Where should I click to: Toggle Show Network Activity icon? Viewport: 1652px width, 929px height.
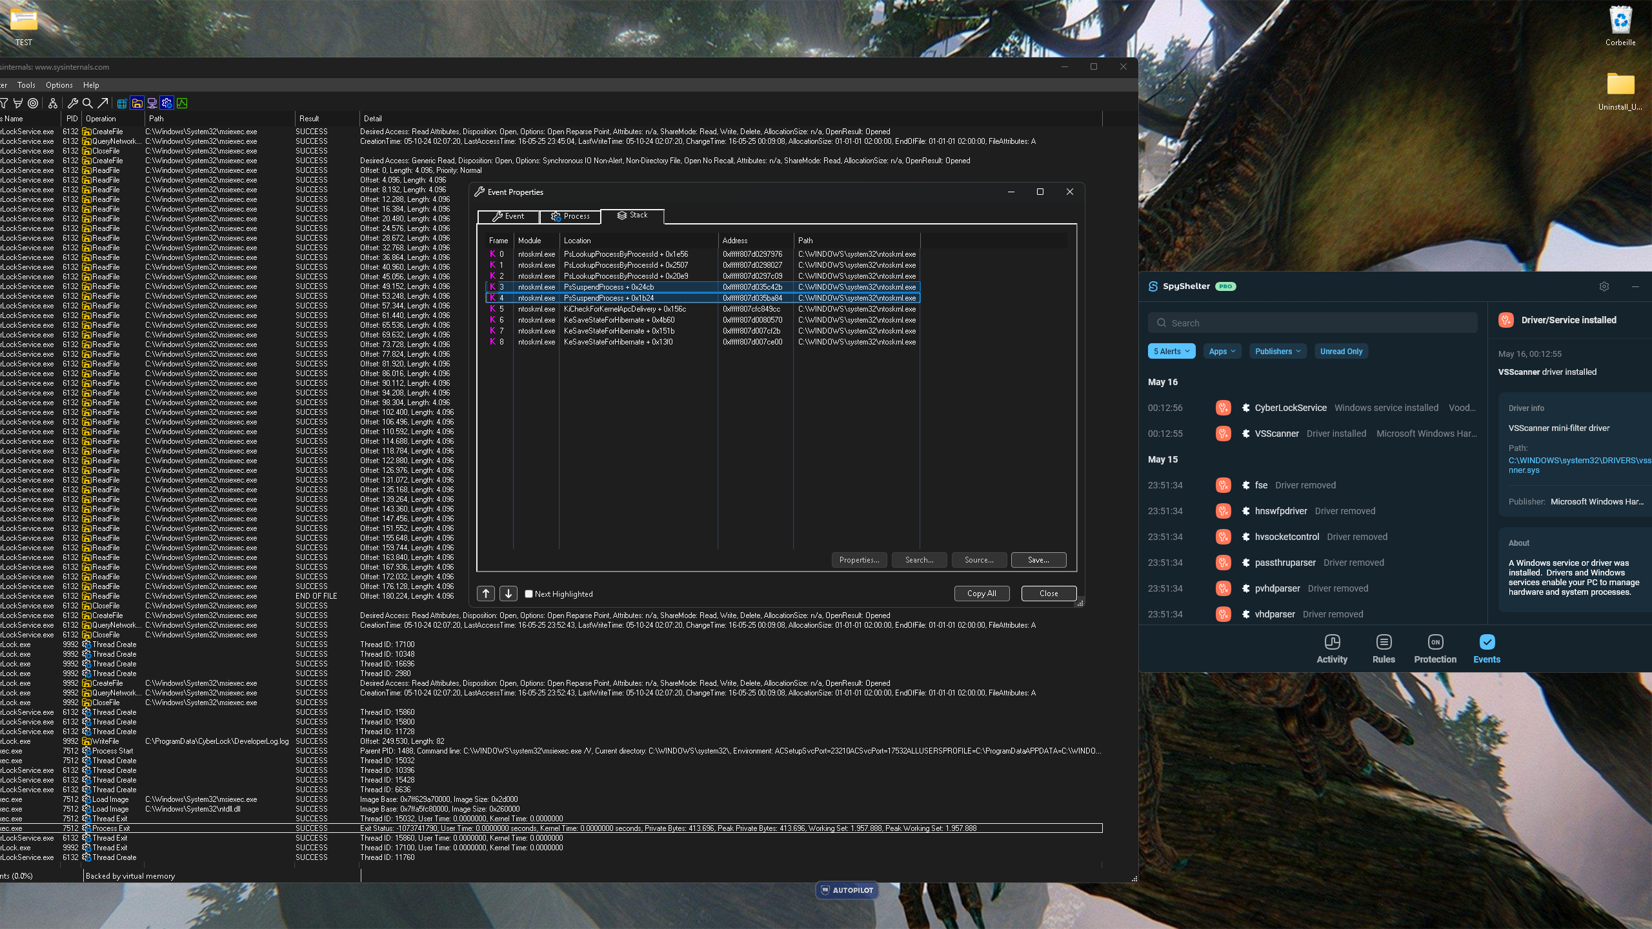click(x=152, y=103)
